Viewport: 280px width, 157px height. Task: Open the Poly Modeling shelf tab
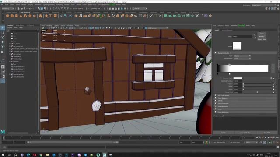pos(25,12)
